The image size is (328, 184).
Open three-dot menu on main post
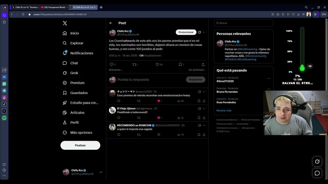click(x=204, y=32)
